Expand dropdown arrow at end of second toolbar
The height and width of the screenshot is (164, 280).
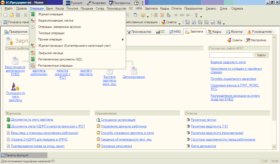coord(224,24)
